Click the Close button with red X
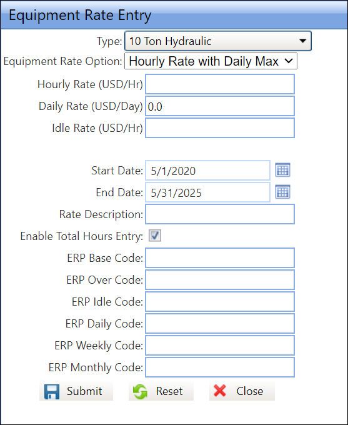Viewport: 348px width, 425px height. tap(242, 391)
